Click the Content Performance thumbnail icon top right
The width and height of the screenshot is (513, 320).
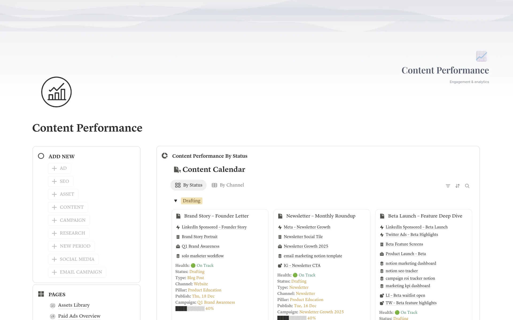click(x=481, y=56)
